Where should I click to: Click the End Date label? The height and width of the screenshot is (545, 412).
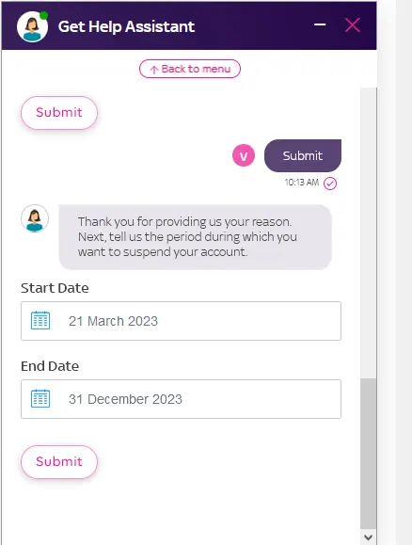coord(50,366)
